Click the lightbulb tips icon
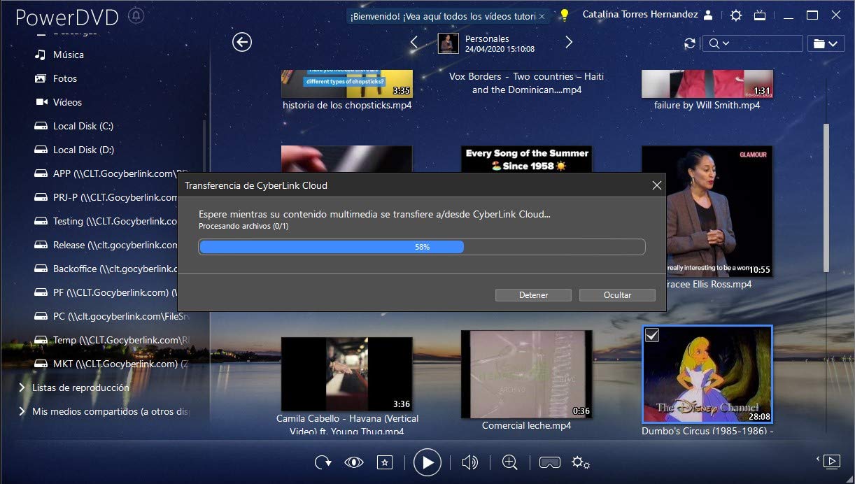The width and height of the screenshot is (855, 484). [x=565, y=15]
